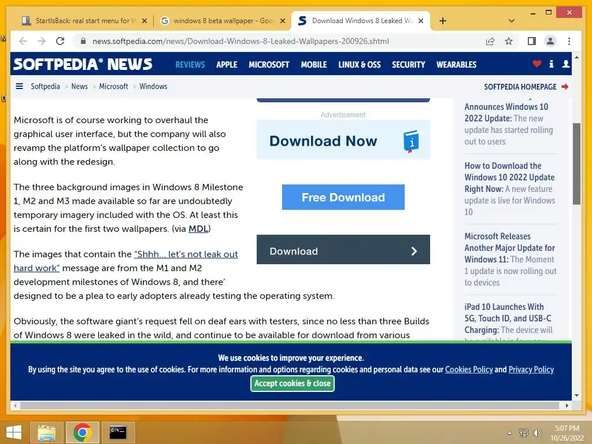Open the Mobile news section
The width and height of the screenshot is (592, 444).
pos(314,65)
